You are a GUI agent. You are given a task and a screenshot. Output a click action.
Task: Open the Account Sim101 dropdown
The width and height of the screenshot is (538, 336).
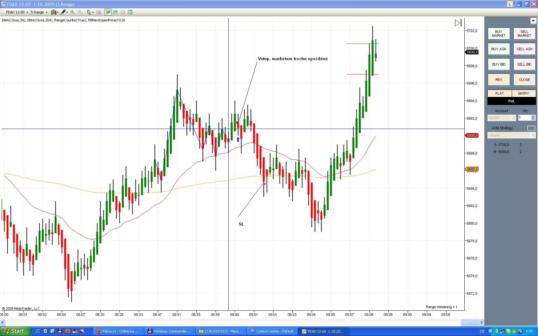click(501, 118)
